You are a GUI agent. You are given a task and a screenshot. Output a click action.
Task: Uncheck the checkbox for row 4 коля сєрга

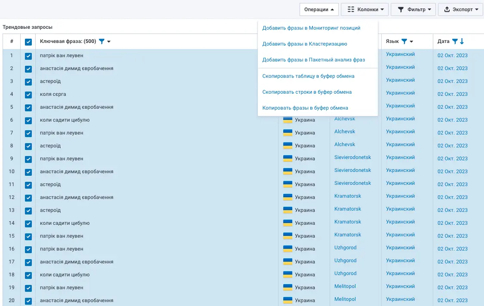28,95
